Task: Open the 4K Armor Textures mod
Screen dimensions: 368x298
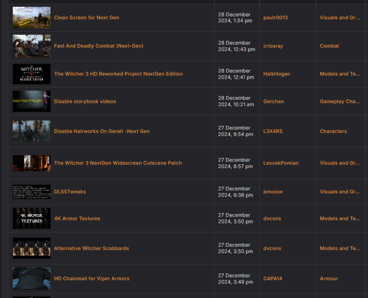Action: [x=77, y=218]
